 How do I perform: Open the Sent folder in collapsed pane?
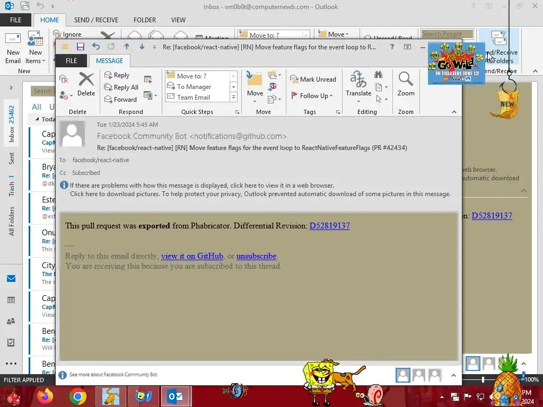click(12, 158)
